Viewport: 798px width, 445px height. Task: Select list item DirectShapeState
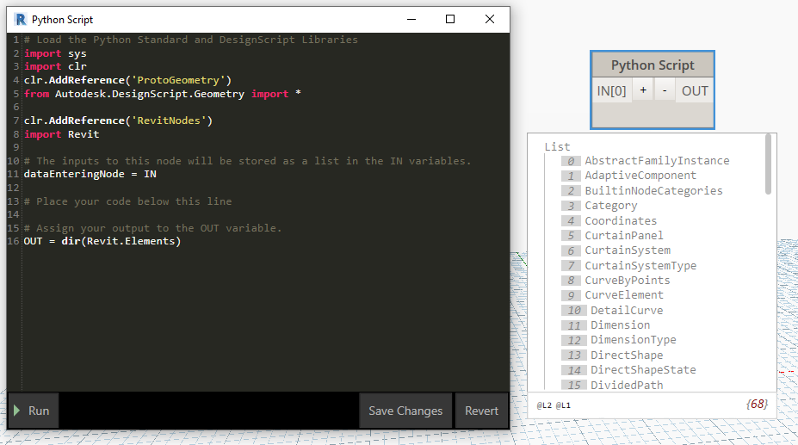pyautogui.click(x=643, y=370)
